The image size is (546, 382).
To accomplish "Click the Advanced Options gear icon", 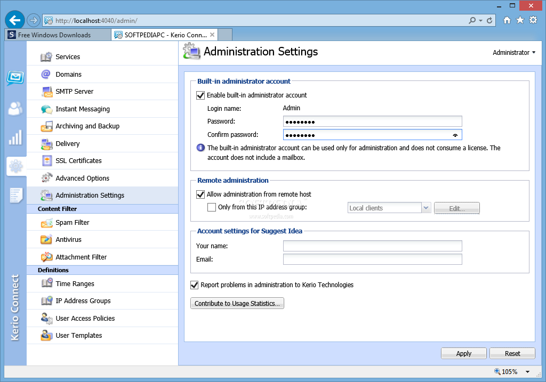I will pyautogui.click(x=47, y=178).
